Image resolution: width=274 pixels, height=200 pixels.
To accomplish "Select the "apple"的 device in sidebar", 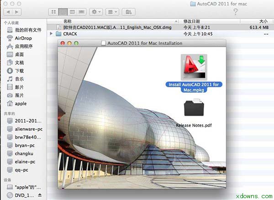I will pyautogui.click(x=24, y=187).
